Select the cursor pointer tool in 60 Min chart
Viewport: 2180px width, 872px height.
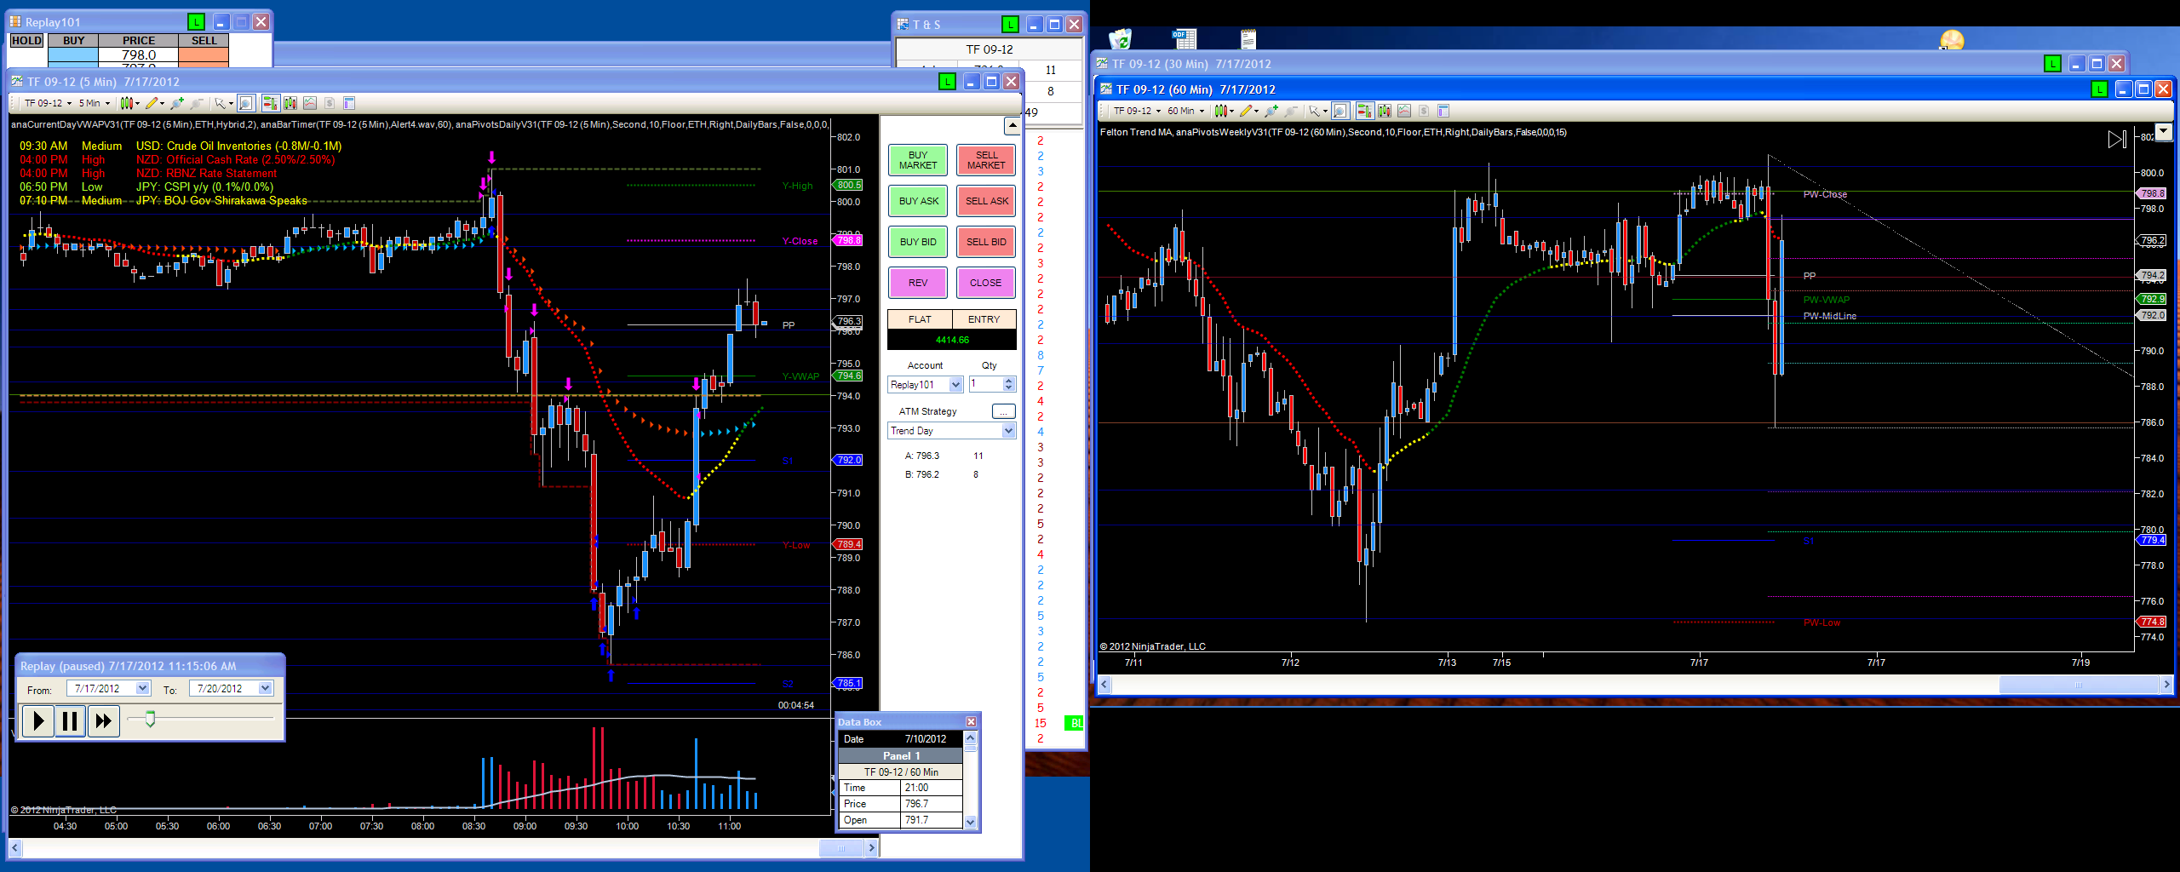pyautogui.click(x=1314, y=111)
